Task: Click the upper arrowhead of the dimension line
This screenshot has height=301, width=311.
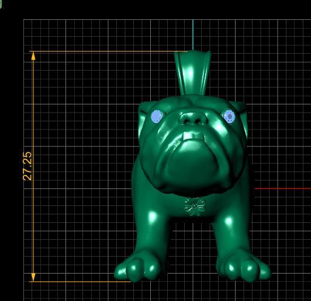Action: [33, 56]
